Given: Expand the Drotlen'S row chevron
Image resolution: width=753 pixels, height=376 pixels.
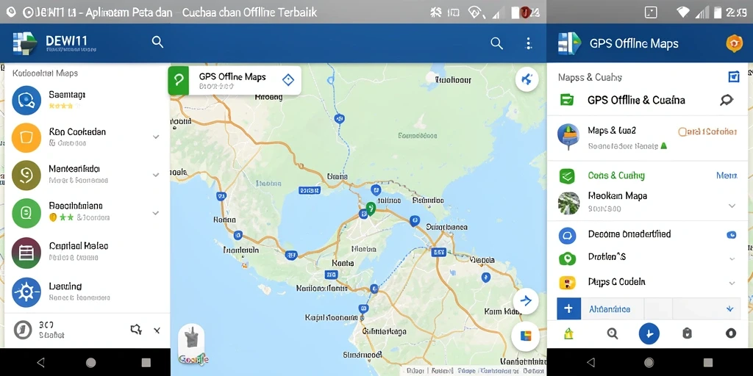Looking at the screenshot, I should 732,259.
